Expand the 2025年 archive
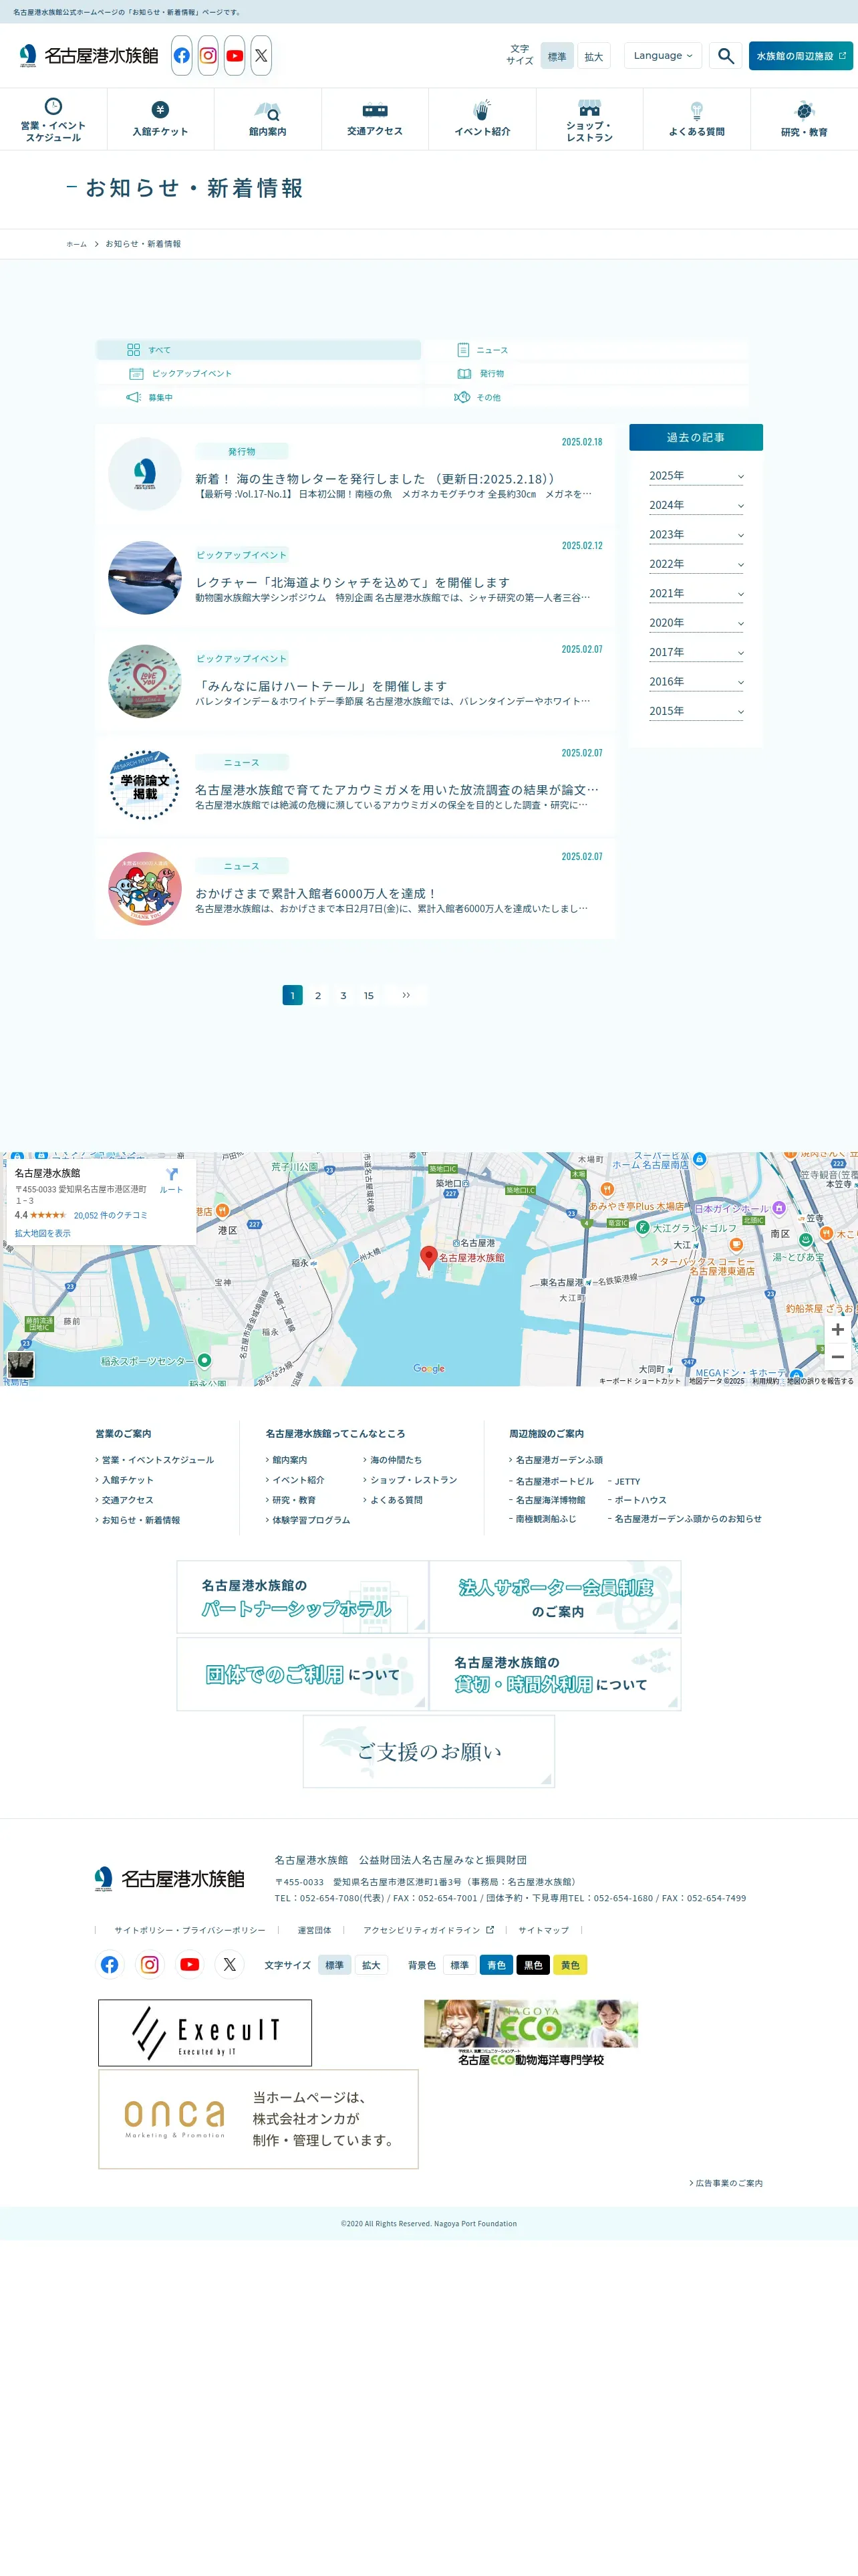858x2576 pixels. 696,476
